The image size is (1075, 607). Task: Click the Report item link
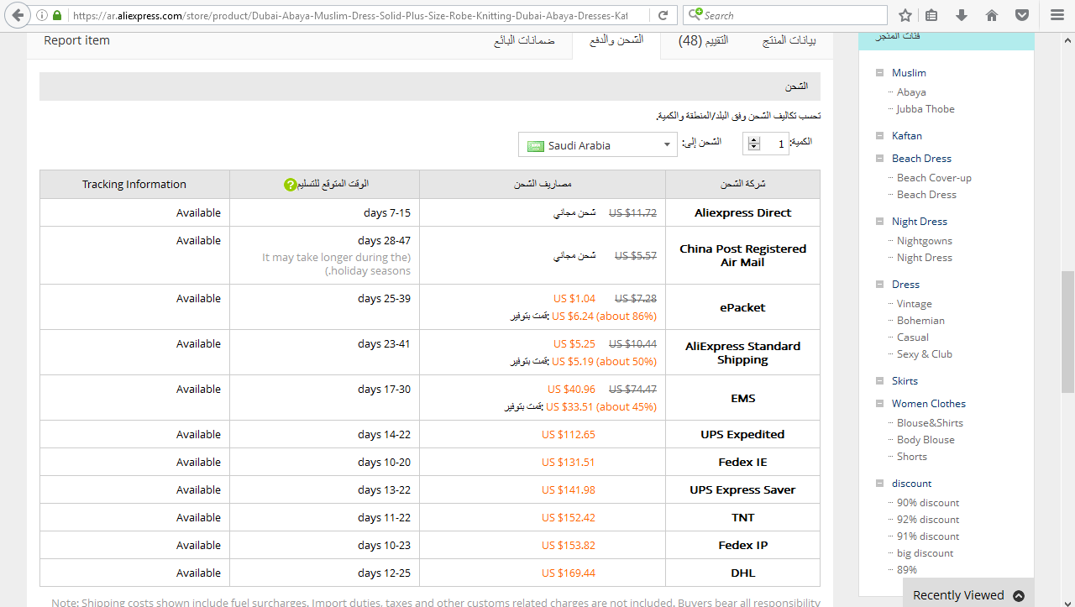[76, 40]
